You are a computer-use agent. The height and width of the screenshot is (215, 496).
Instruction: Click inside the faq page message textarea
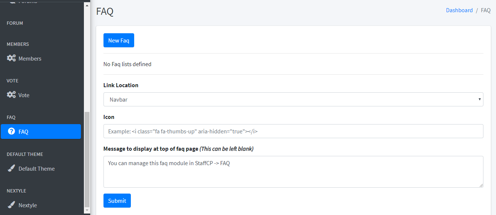293,171
